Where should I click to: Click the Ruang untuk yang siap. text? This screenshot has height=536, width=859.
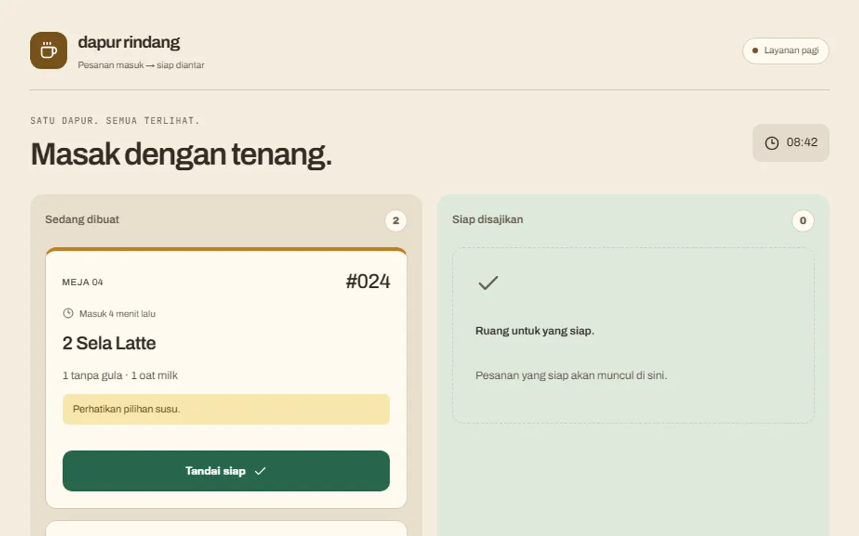click(535, 331)
